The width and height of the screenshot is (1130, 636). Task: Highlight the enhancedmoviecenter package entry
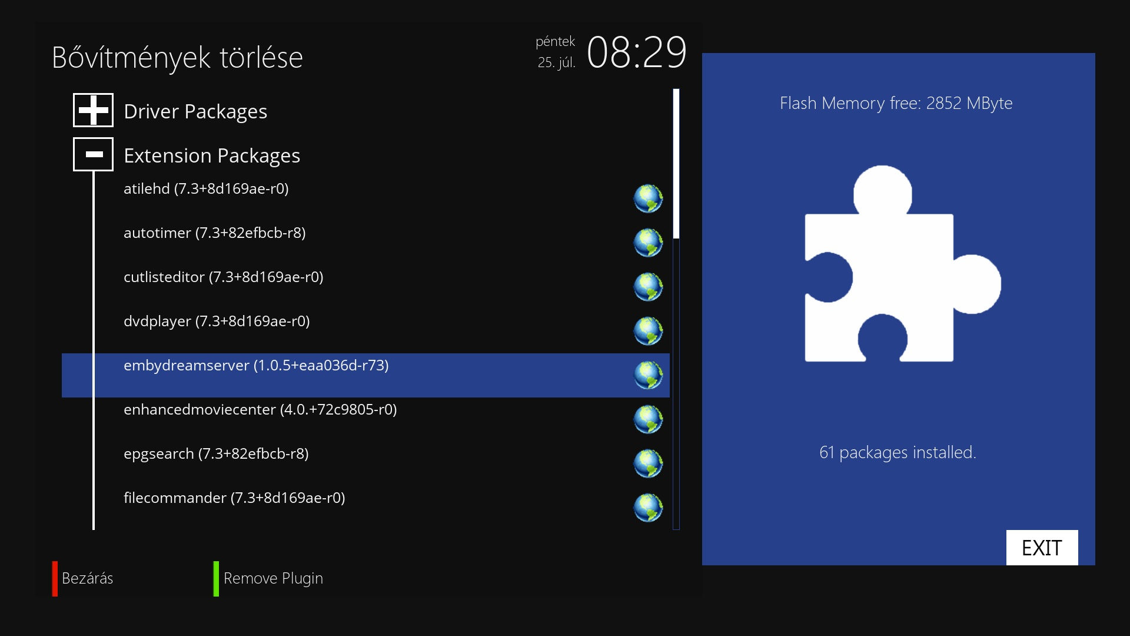pos(260,410)
